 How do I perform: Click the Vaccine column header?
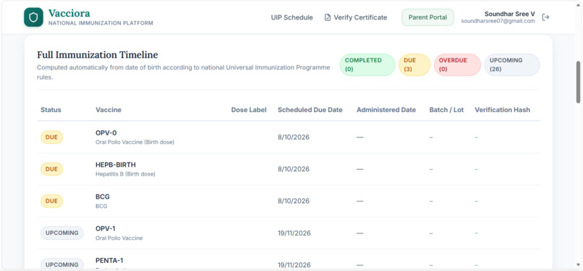click(x=108, y=110)
